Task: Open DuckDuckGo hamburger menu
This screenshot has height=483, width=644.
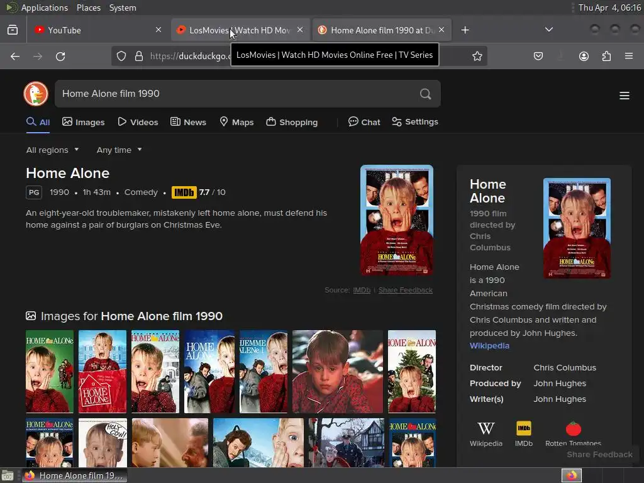Action: (625, 96)
